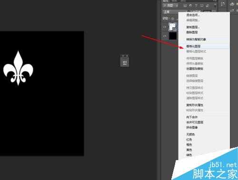238x180 pixels.
Task: Click 清除图层样式 menu entry
Action: pos(195,98)
